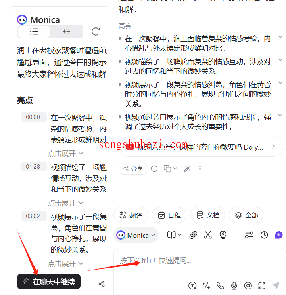This screenshot has height=295, width=286.
Task: Expand the bullet about 旁白展示角色内心
Action: [x=280, y=115]
